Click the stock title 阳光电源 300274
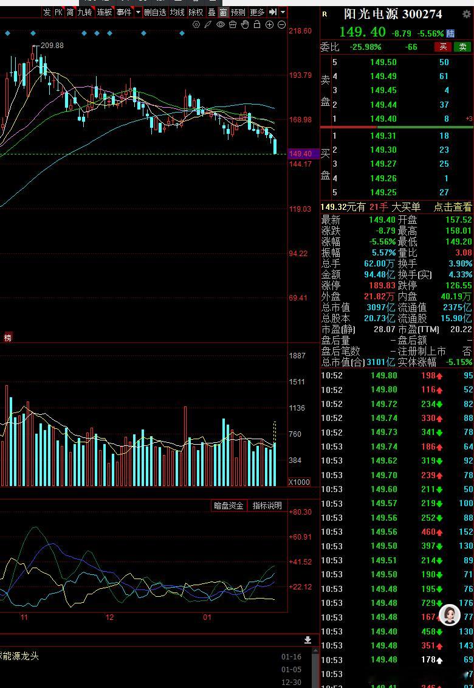The width and height of the screenshot is (474, 688). (x=393, y=14)
